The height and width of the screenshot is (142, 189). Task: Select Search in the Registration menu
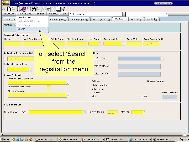pyautogui.click(x=33, y=29)
